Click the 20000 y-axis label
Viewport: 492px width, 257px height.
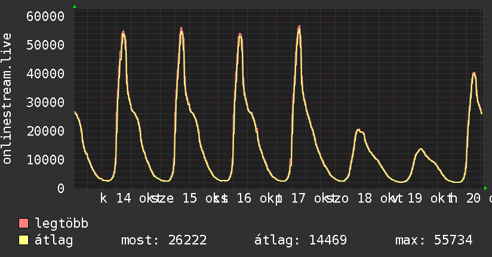45,131
